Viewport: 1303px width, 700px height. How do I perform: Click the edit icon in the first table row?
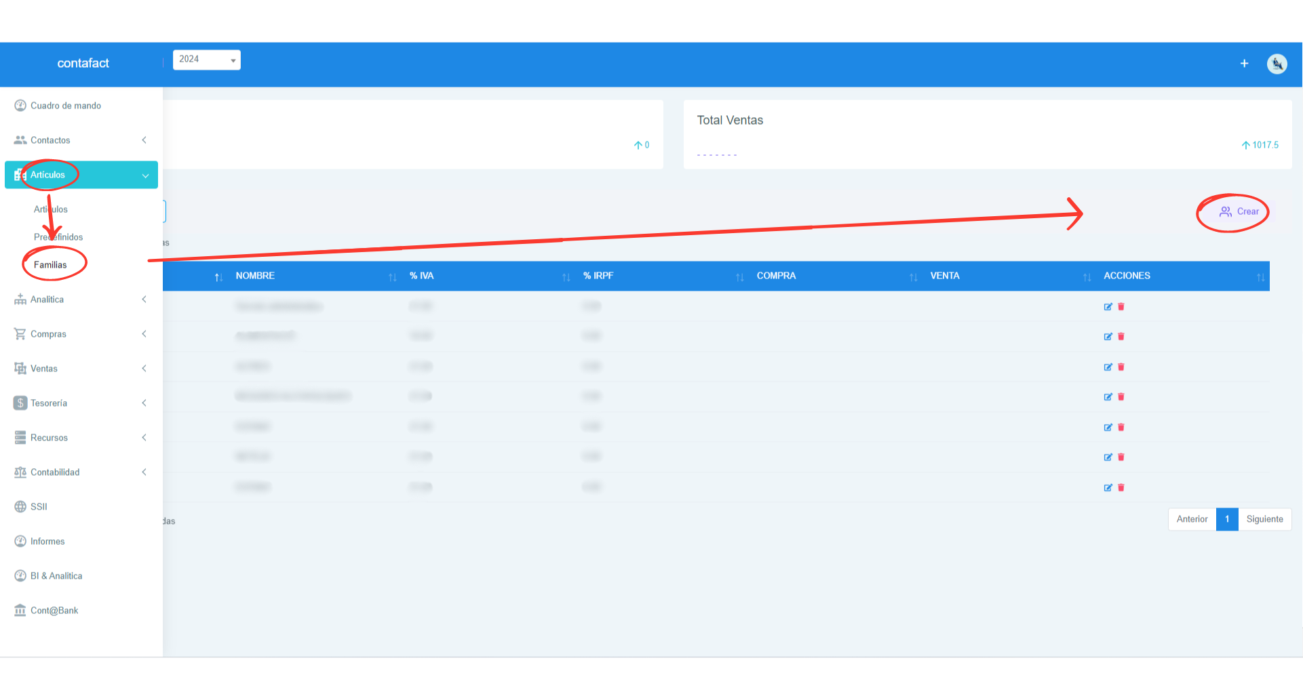point(1108,307)
